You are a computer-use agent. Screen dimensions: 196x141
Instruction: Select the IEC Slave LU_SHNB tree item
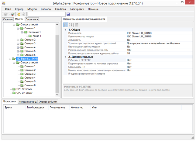click(27, 59)
